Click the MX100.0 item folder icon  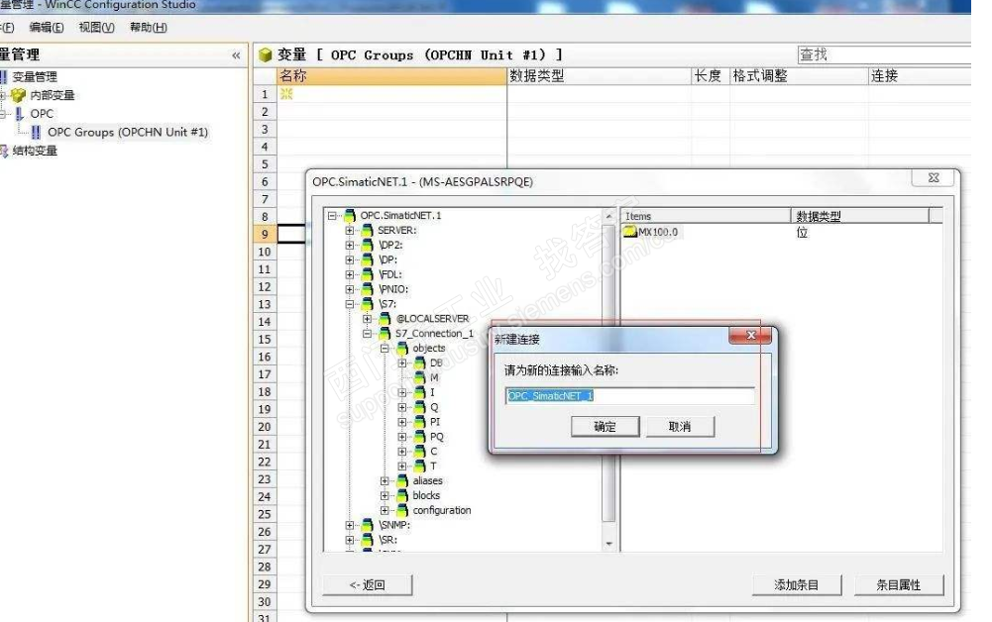tap(630, 232)
